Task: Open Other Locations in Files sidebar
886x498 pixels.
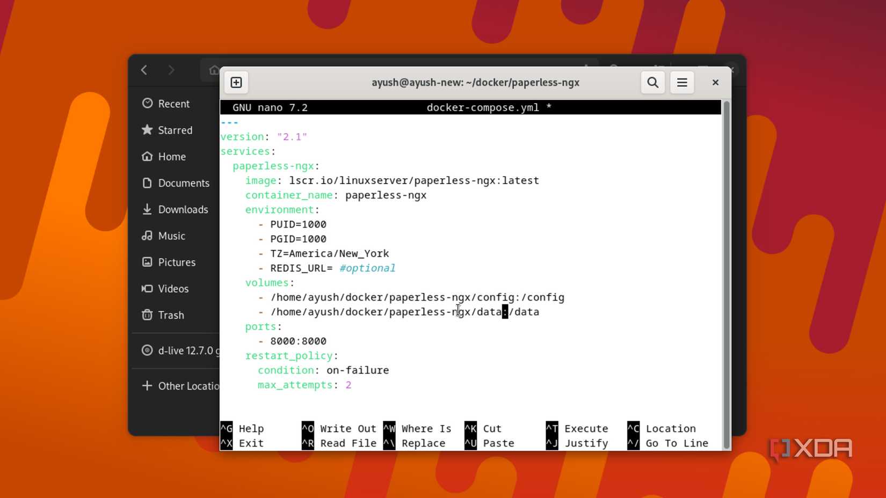Action: [180, 386]
